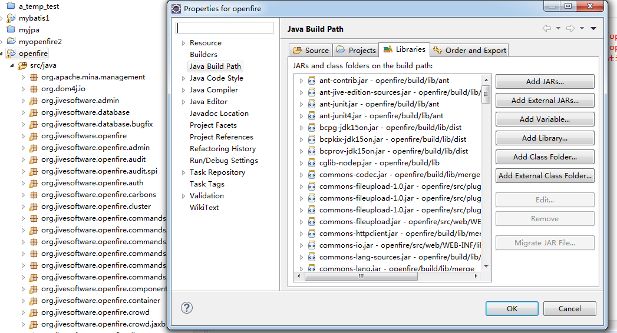
Task: Select Builders in properties tree
Action: coord(203,55)
